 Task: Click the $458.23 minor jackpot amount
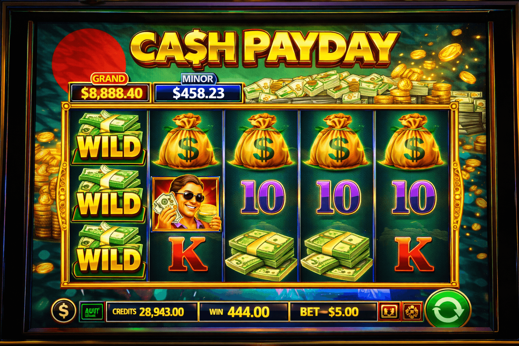pos(198,93)
